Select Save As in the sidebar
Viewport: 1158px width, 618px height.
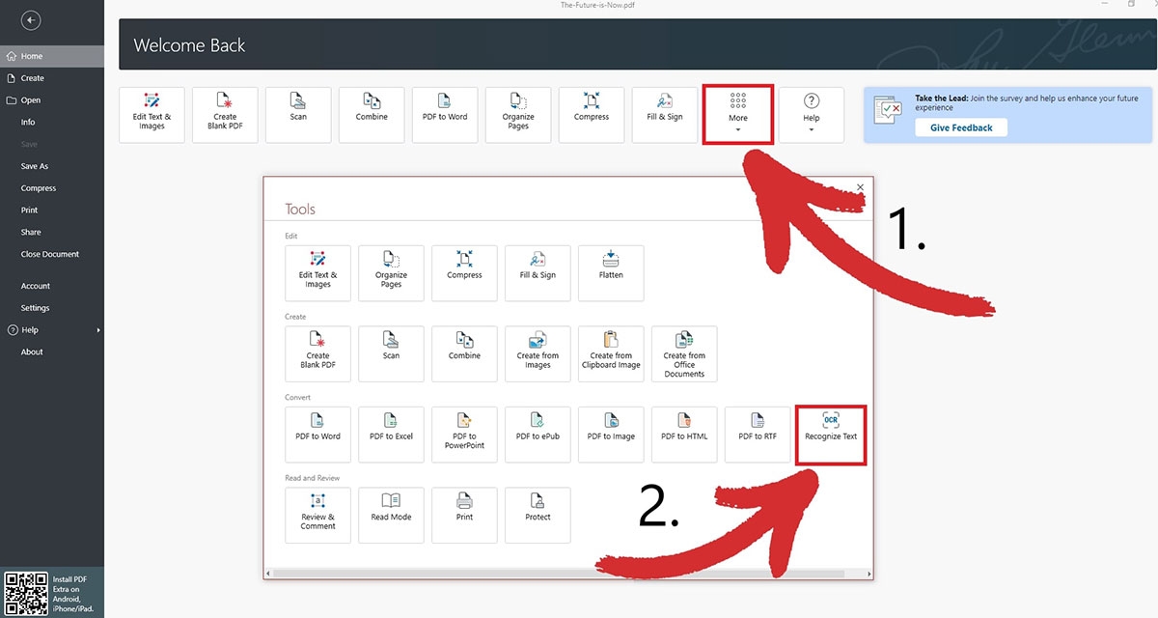point(35,166)
